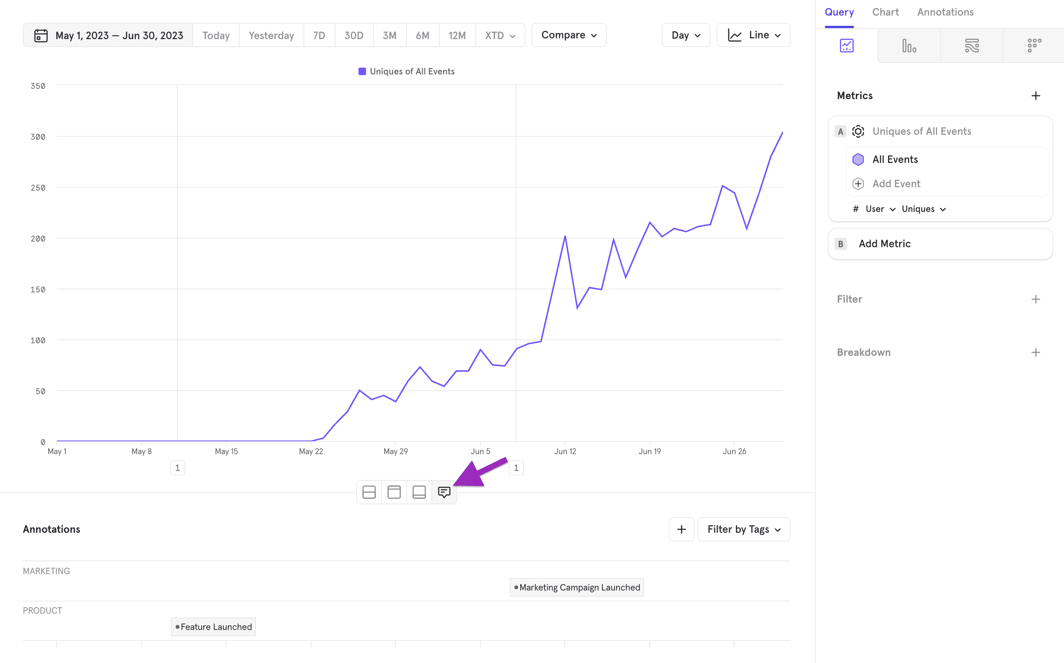This screenshot has height=663, width=1064.
Task: Click the plus icon beside Metrics
Action: pos(1036,96)
